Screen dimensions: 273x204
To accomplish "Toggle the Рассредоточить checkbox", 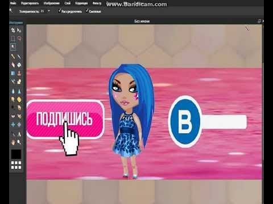I will click(x=60, y=11).
